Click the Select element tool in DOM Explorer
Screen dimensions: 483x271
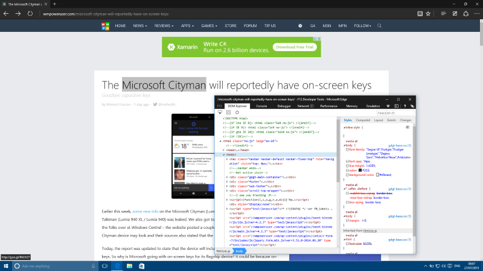coord(220,113)
